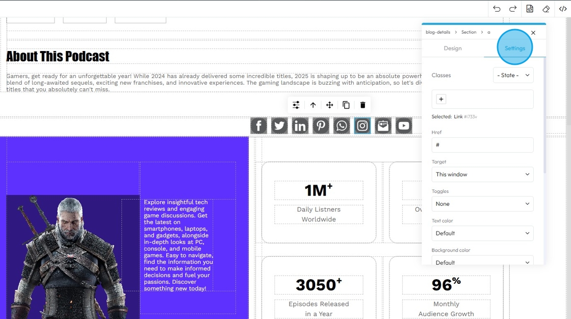Click the Href input field
The height and width of the screenshot is (319, 571).
tap(482, 145)
